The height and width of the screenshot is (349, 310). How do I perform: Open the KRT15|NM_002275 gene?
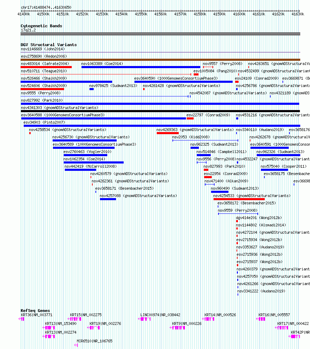coord(86,315)
